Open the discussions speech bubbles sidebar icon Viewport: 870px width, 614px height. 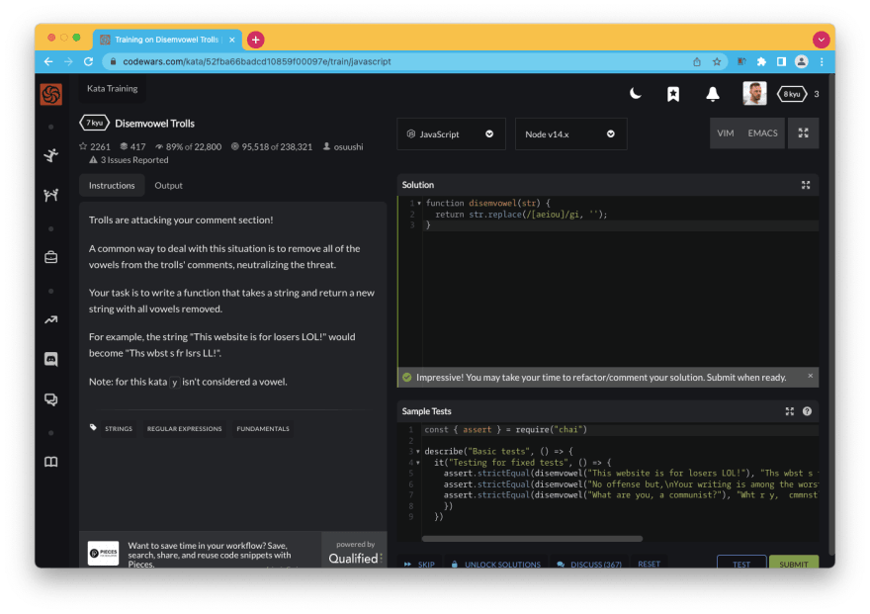(x=51, y=399)
